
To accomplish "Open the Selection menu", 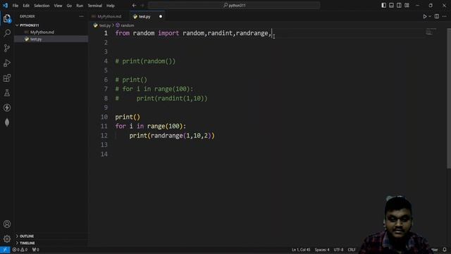I will tap(42, 6).
